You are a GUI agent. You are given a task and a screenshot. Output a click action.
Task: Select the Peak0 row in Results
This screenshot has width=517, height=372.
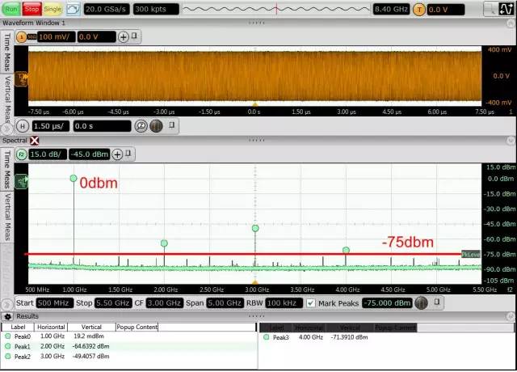129,336
